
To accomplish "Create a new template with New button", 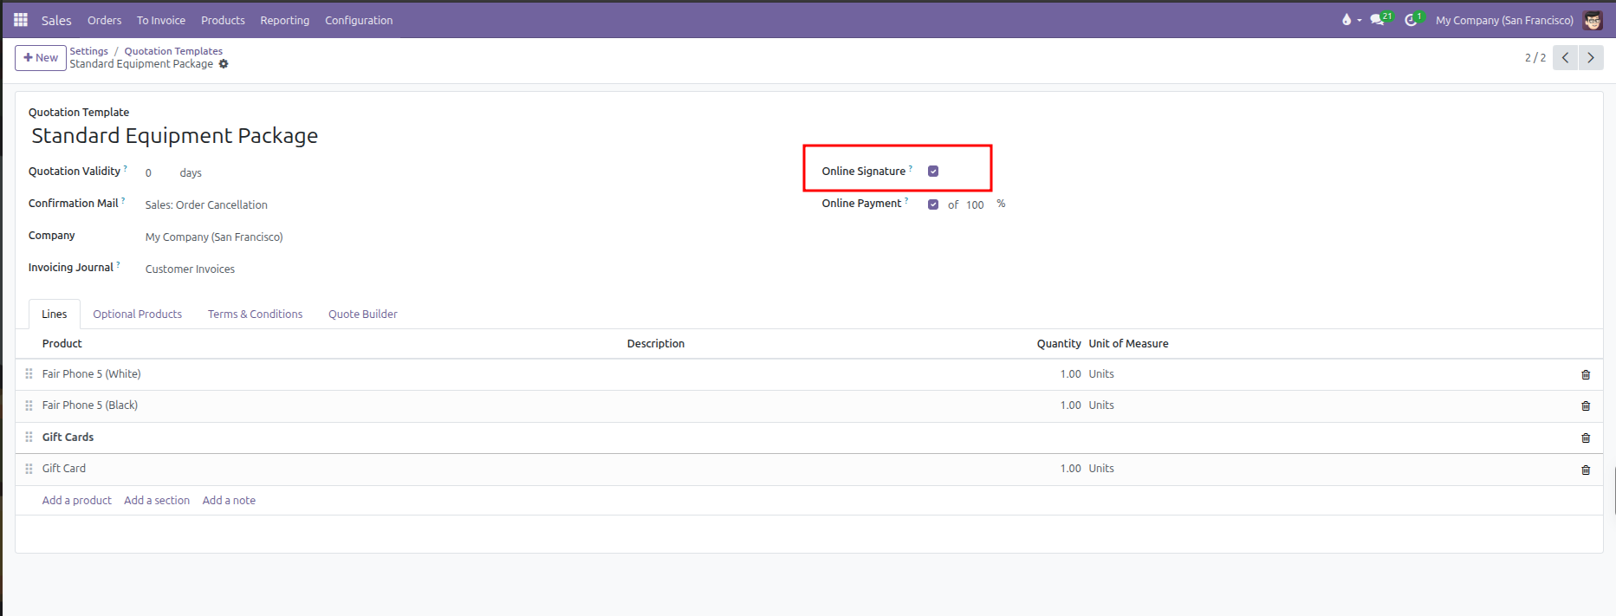I will click(41, 58).
